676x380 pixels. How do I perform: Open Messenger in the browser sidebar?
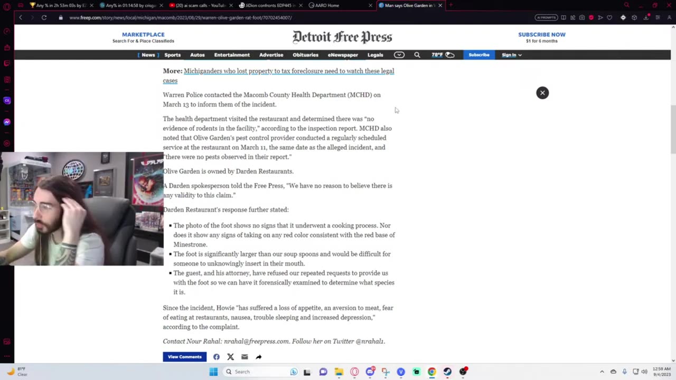pos(7,122)
